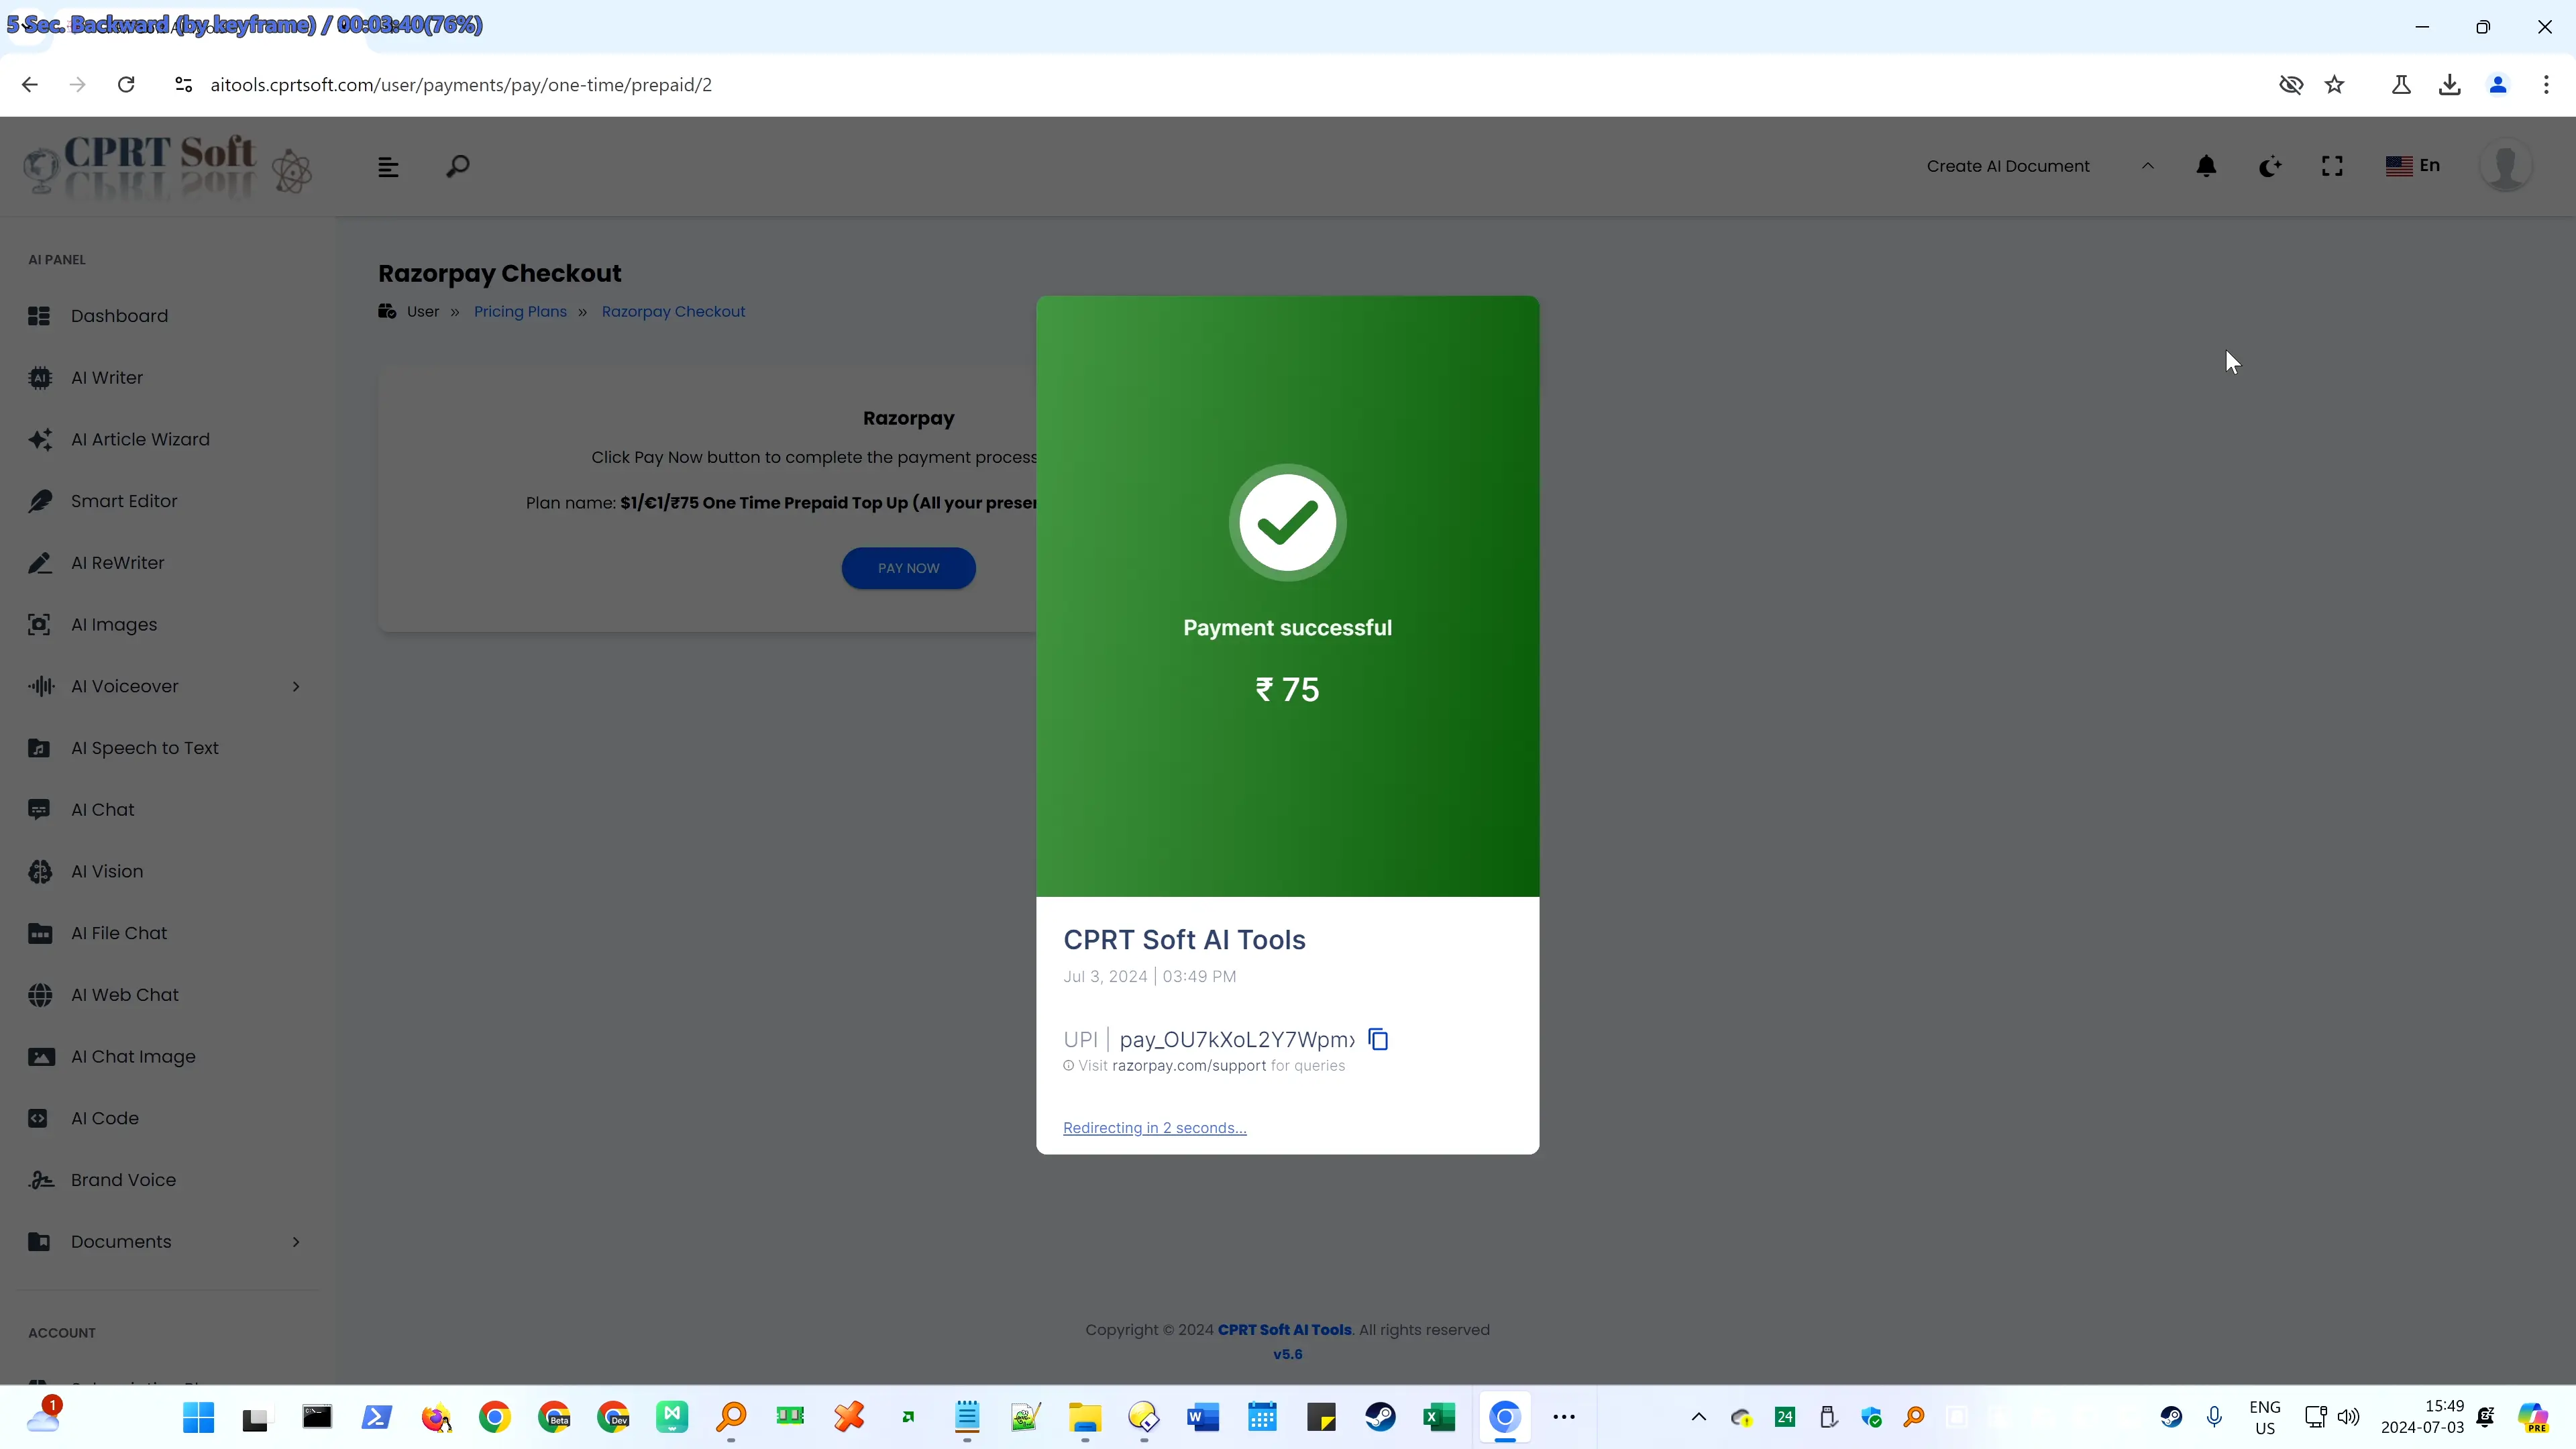Open the search magnifier in header

click(x=457, y=167)
